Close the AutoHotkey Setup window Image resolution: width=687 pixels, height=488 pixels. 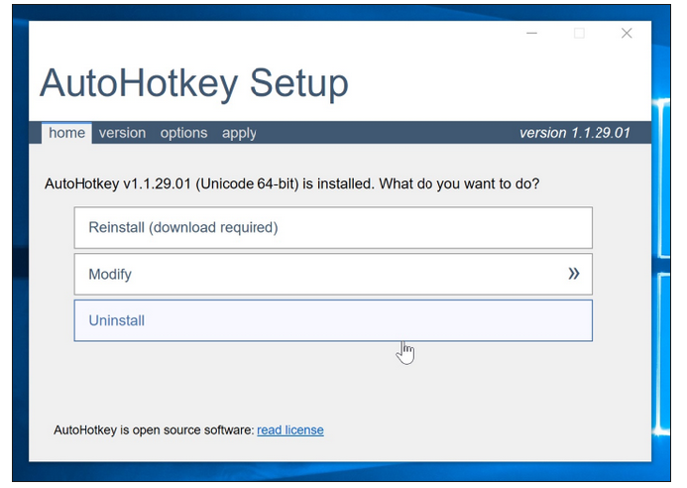[627, 34]
